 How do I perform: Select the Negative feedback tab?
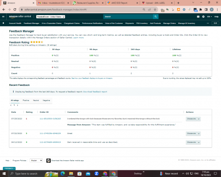point(46,100)
